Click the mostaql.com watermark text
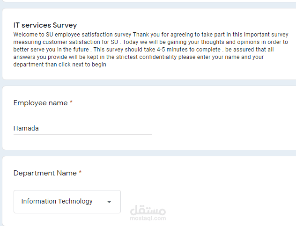 (x=148, y=219)
